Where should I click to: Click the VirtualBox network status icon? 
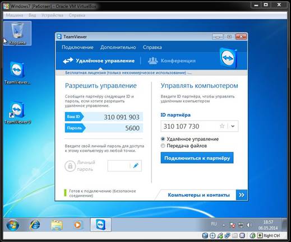pos(227,236)
